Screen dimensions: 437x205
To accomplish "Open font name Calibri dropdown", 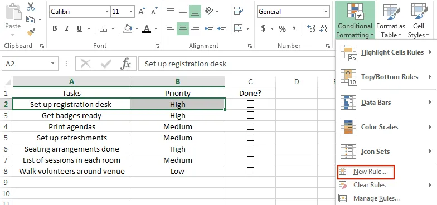I will [x=107, y=12].
